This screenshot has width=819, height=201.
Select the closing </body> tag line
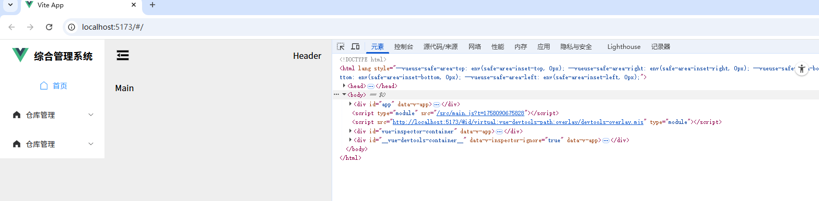[357, 149]
